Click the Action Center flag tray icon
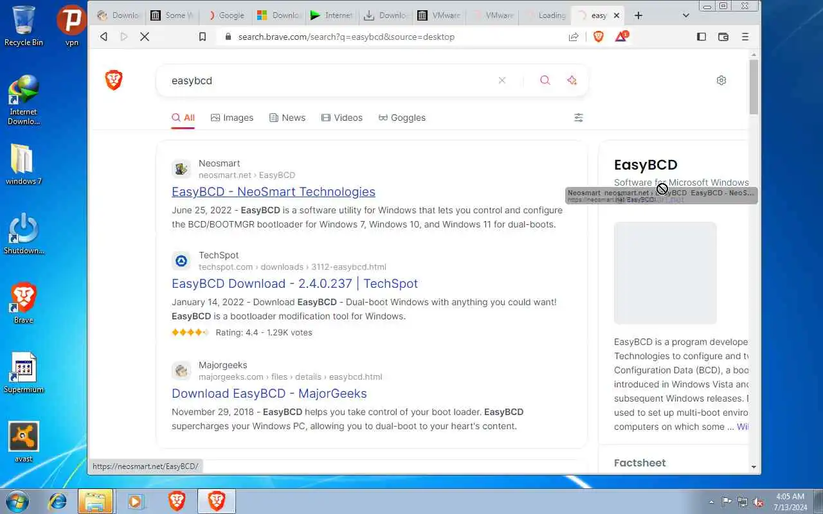823x514 pixels. coord(727,502)
